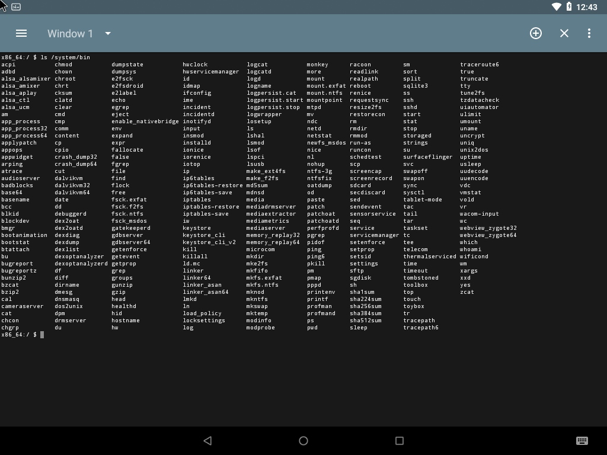Tap the clock showing 12:43
This screenshot has height=455, width=607.
coord(586,7)
